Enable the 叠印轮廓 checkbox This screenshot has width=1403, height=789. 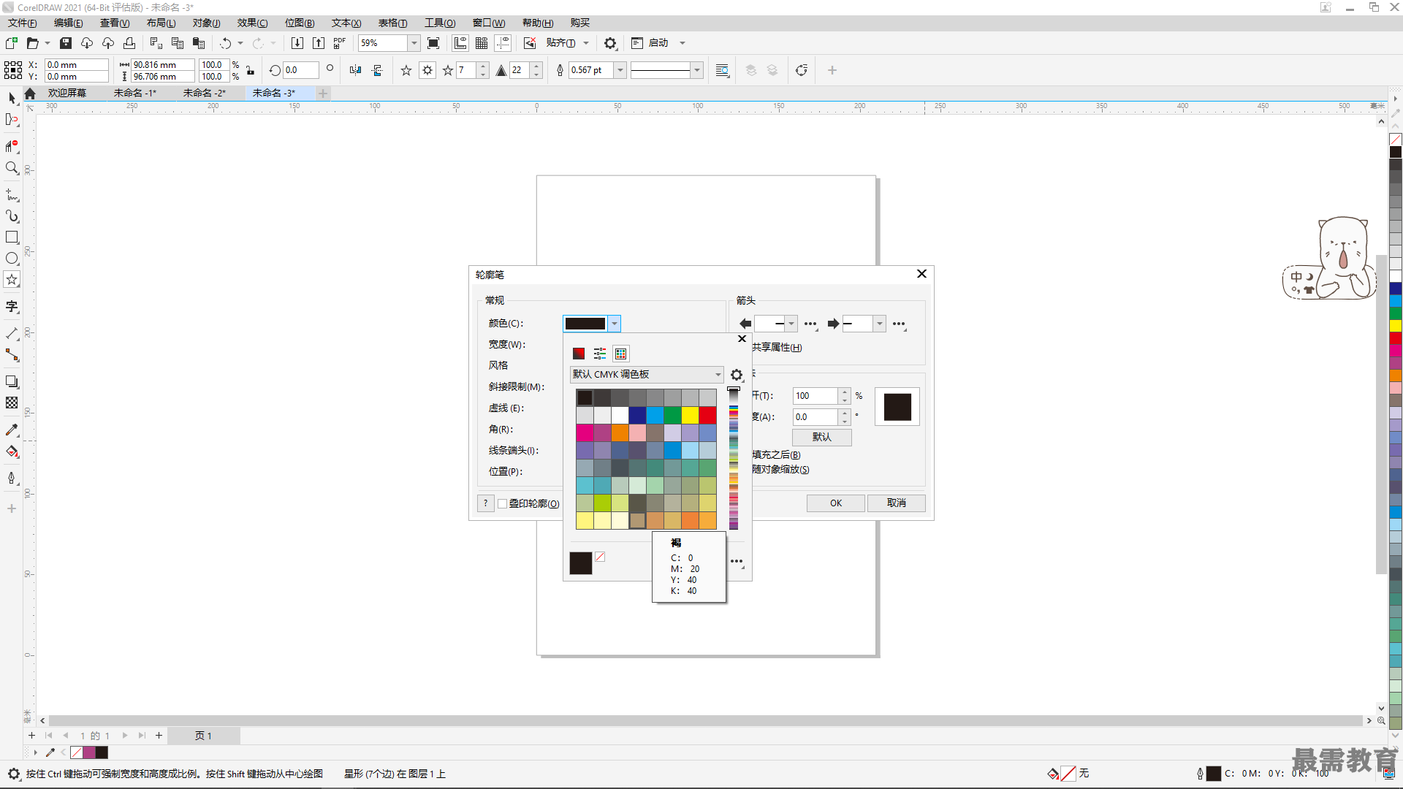(503, 504)
